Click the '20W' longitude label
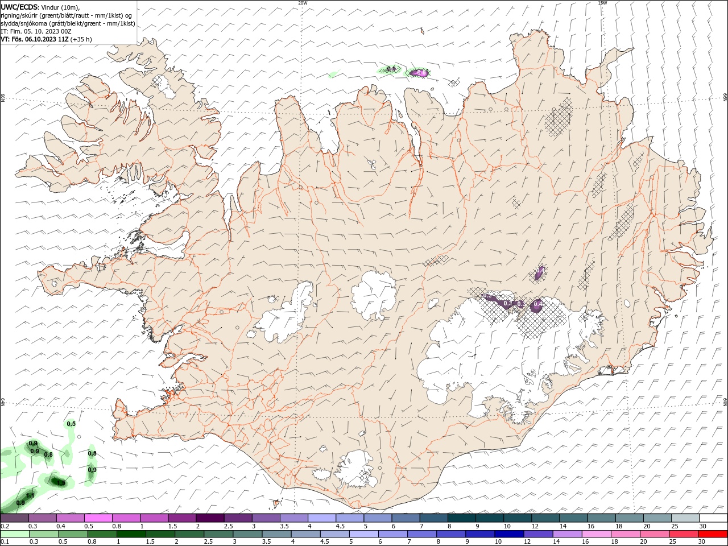Image resolution: width=728 pixels, height=546 pixels. click(x=303, y=3)
